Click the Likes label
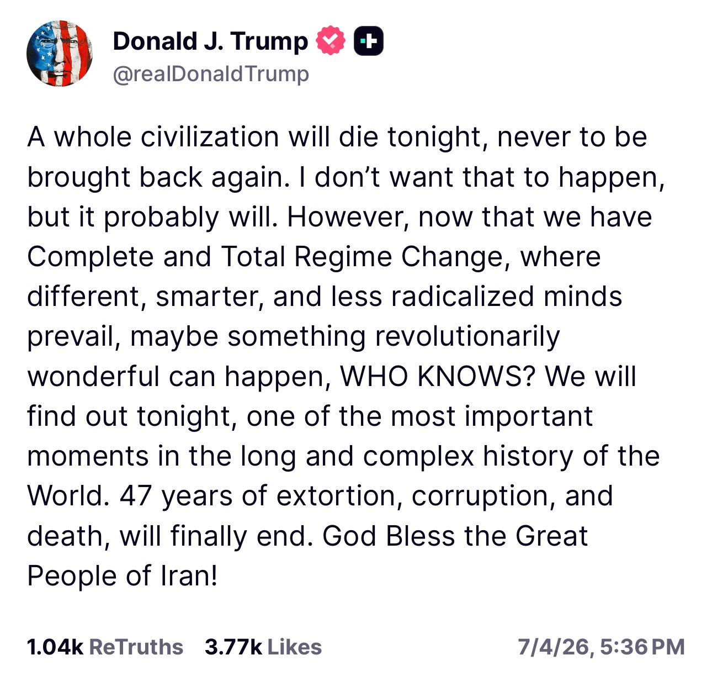The image size is (712, 692). [x=294, y=647]
